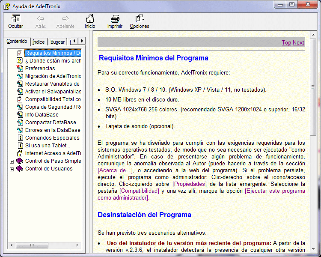This screenshot has height=257, width=321.
Task: Follow the Top link
Action: pos(286,42)
